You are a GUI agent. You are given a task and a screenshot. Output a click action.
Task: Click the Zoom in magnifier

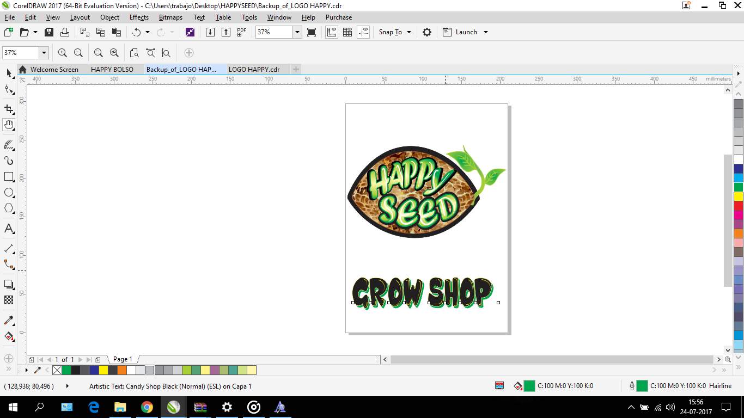[x=63, y=53]
